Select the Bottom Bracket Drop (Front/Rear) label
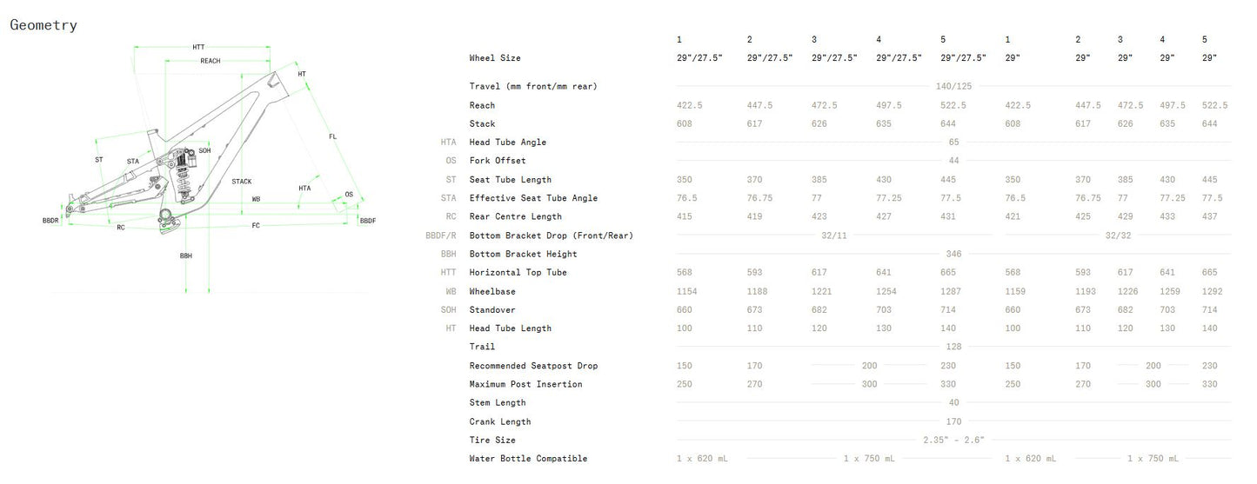 551,235
